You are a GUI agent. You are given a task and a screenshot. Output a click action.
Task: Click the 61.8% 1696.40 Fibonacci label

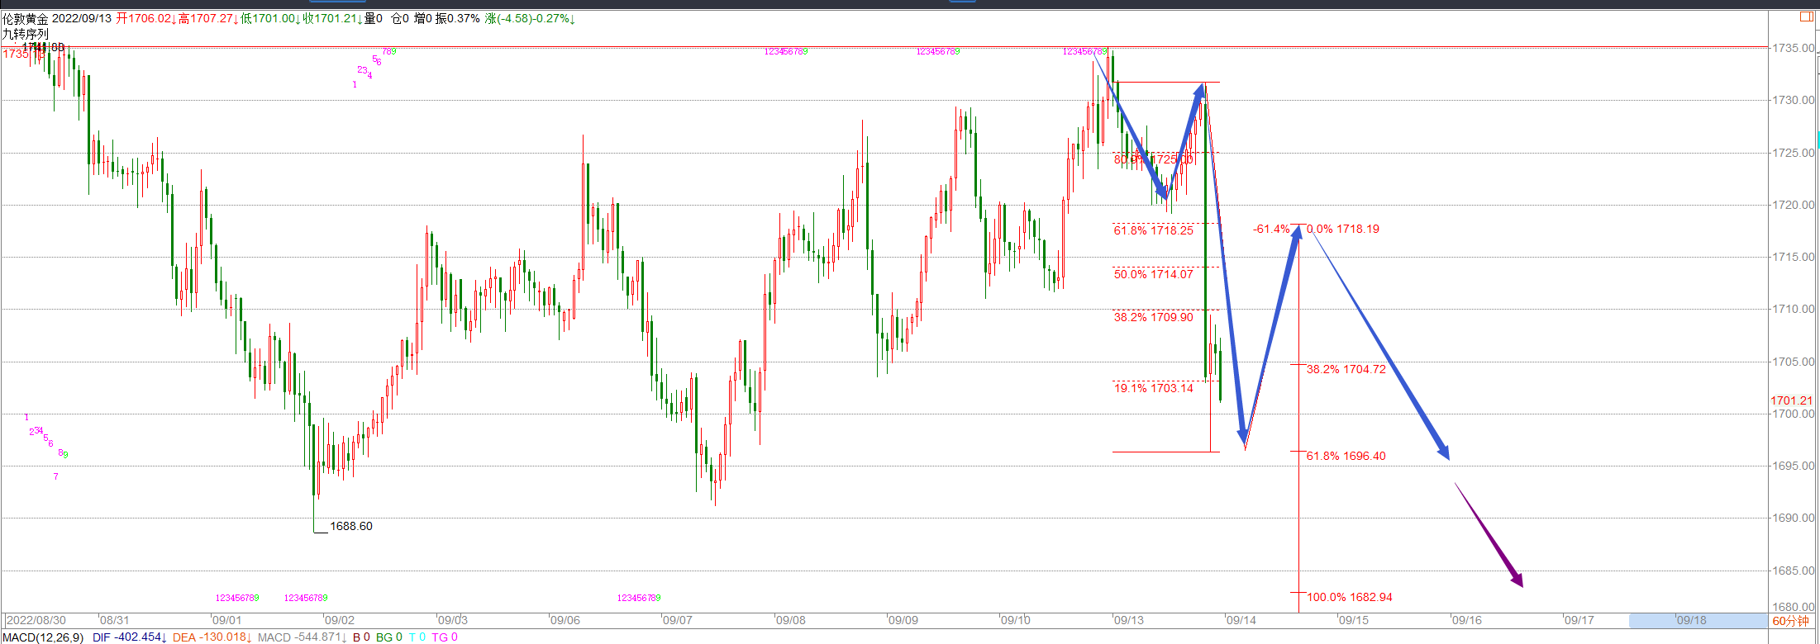tap(1346, 456)
